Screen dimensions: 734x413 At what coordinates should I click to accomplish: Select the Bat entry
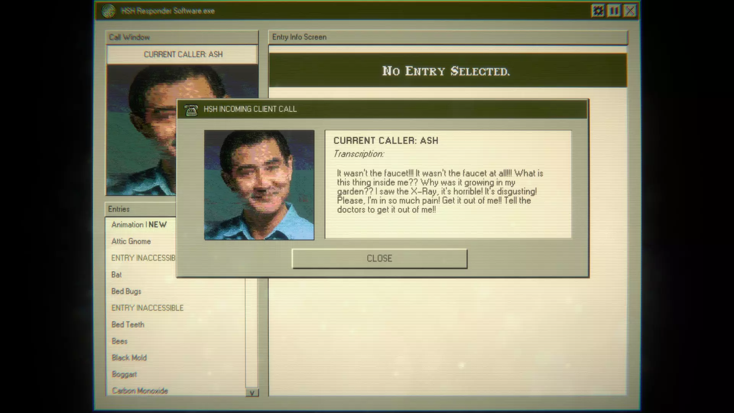[x=116, y=275]
